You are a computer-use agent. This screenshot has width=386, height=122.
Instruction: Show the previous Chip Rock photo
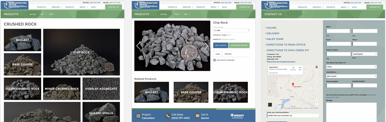pyautogui.click(x=138, y=46)
